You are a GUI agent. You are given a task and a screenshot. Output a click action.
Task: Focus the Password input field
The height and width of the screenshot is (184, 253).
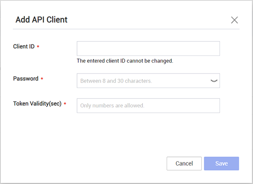click(x=148, y=81)
